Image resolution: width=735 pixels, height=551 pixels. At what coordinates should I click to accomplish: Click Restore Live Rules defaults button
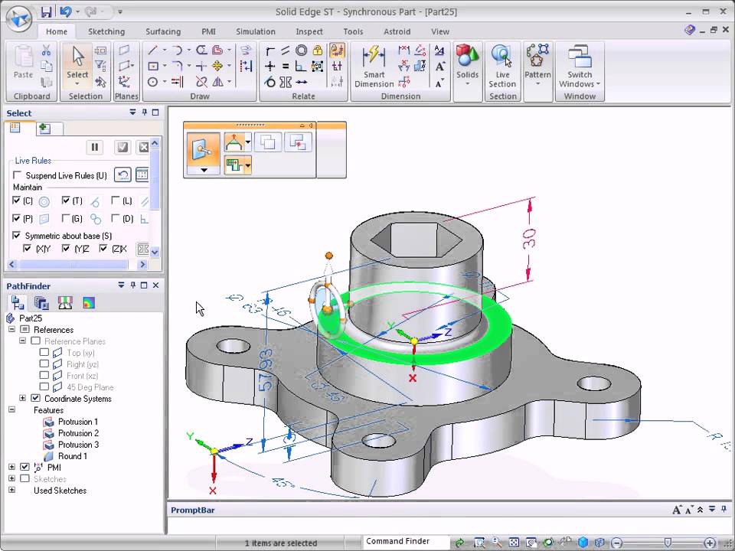pyautogui.click(x=122, y=175)
